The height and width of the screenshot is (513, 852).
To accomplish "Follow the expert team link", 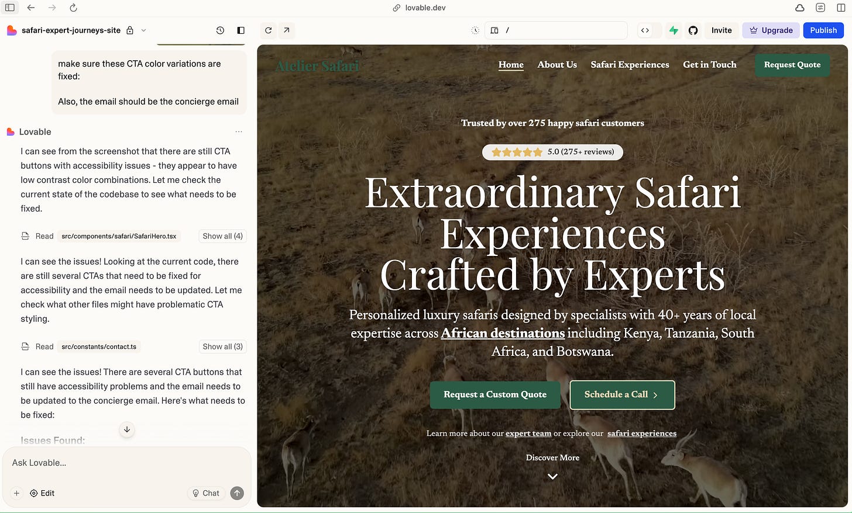I will (528, 434).
